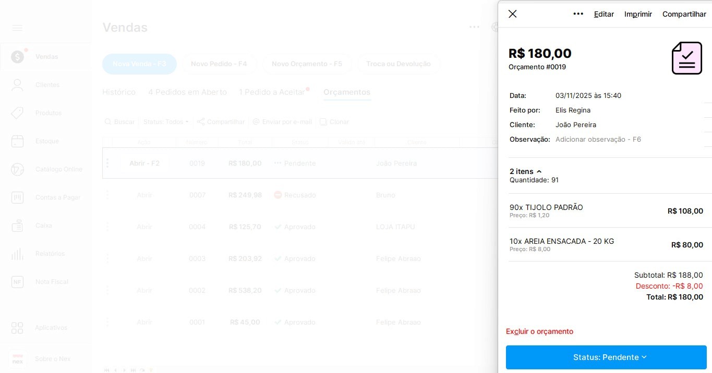This screenshot has width=712, height=373.
Task: Click the Bruno client cell
Action: [385, 195]
